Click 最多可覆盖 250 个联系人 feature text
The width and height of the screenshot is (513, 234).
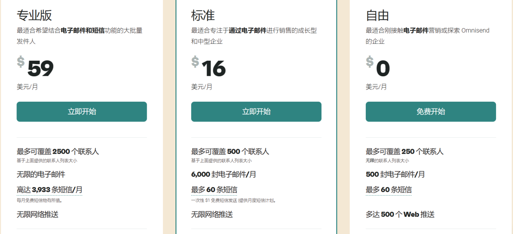click(404, 151)
